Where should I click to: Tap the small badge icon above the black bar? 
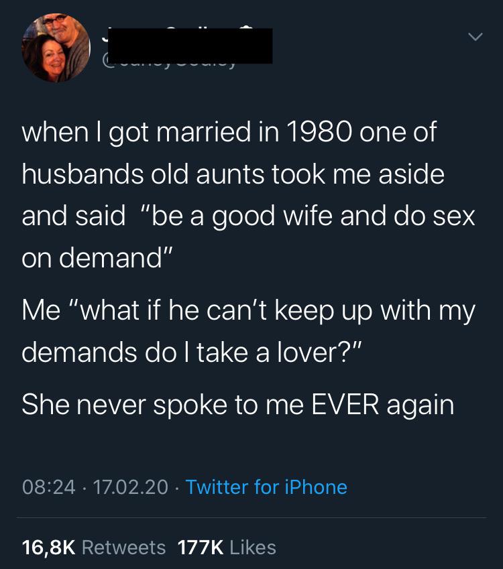[x=246, y=27]
